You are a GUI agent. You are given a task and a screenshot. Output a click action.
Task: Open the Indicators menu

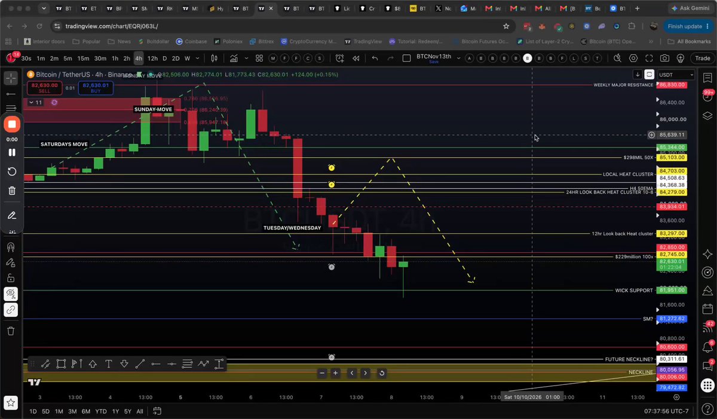(233, 58)
